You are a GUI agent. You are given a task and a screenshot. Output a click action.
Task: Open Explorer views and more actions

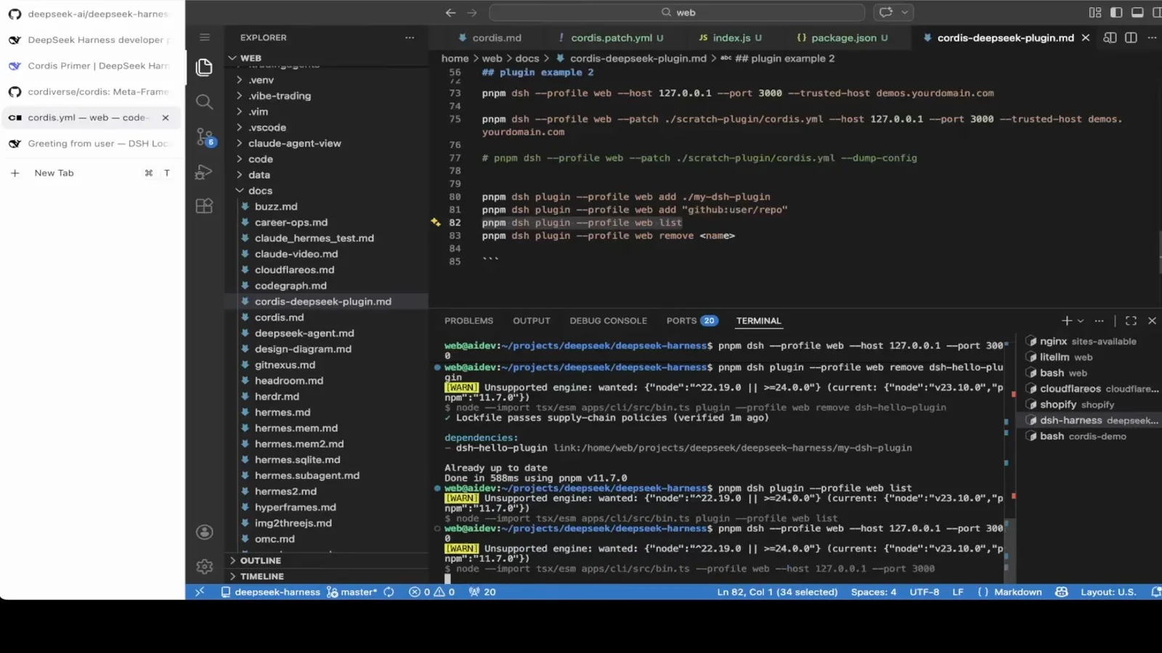(x=410, y=38)
